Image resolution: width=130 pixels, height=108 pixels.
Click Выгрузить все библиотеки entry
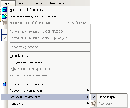pyautogui.click(x=45, y=23)
